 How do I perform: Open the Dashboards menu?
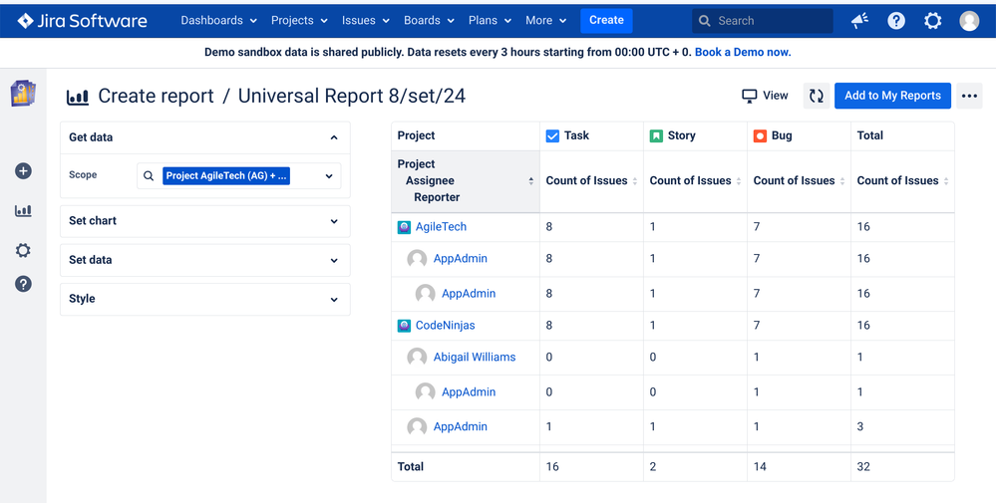tap(218, 20)
